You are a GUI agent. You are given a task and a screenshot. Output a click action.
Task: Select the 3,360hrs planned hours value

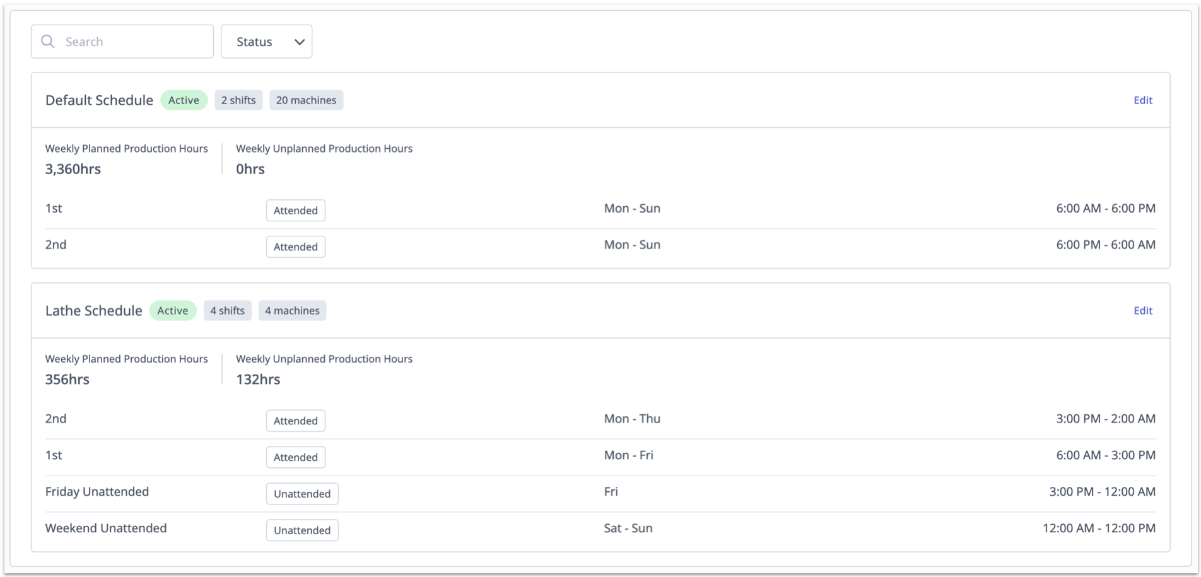(73, 169)
